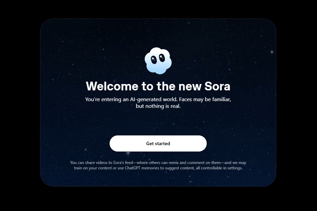Click the mascot's left sparkling eye

tap(154, 59)
